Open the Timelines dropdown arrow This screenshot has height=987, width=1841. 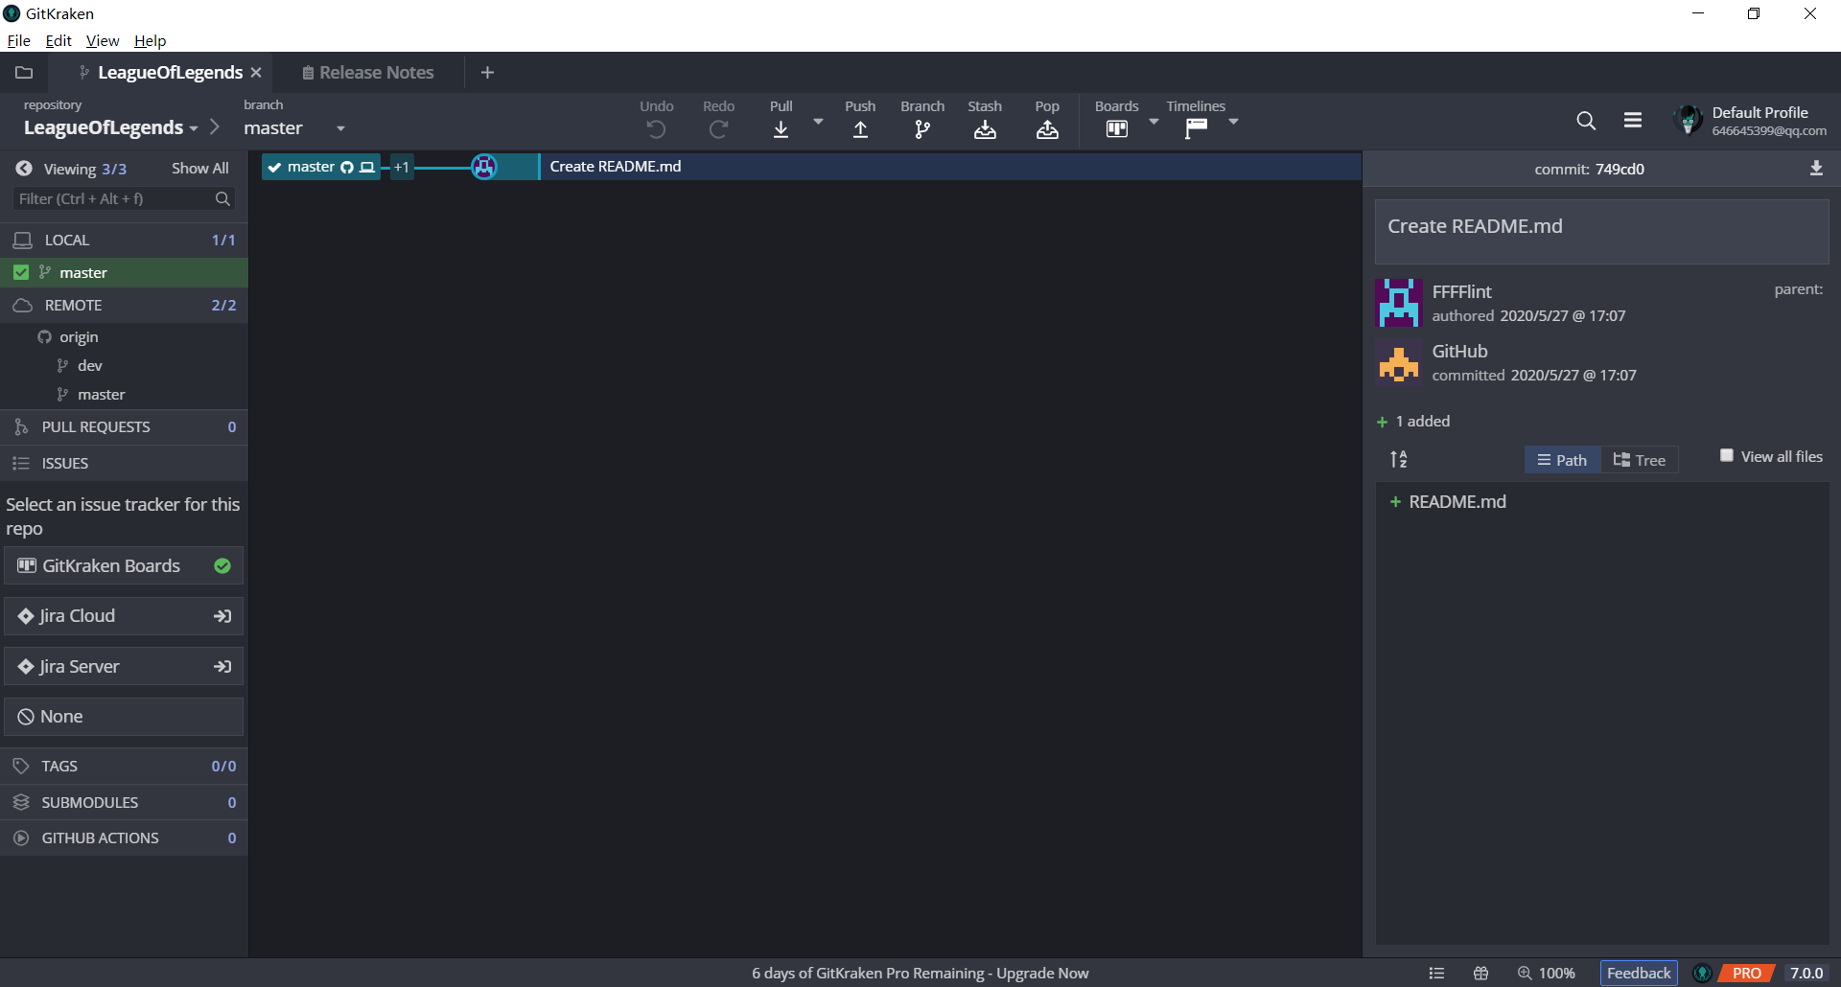point(1233,122)
